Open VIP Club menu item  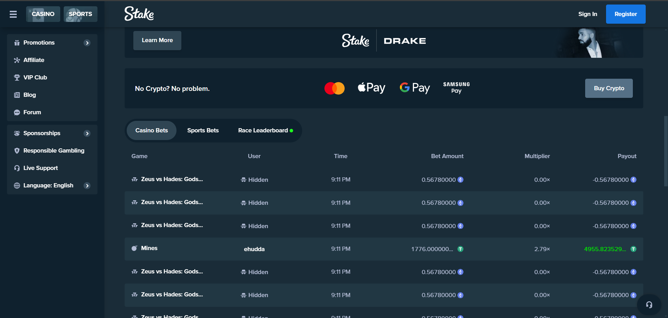[x=52, y=78]
